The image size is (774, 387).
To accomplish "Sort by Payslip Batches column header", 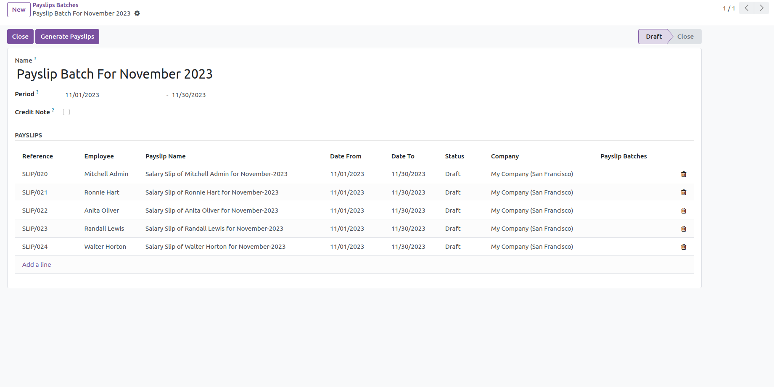I will [x=623, y=156].
